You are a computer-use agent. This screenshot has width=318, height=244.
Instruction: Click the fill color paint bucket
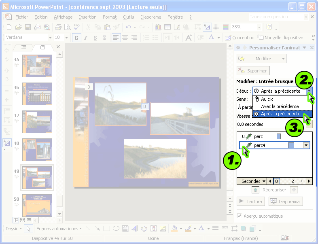pos(174,229)
